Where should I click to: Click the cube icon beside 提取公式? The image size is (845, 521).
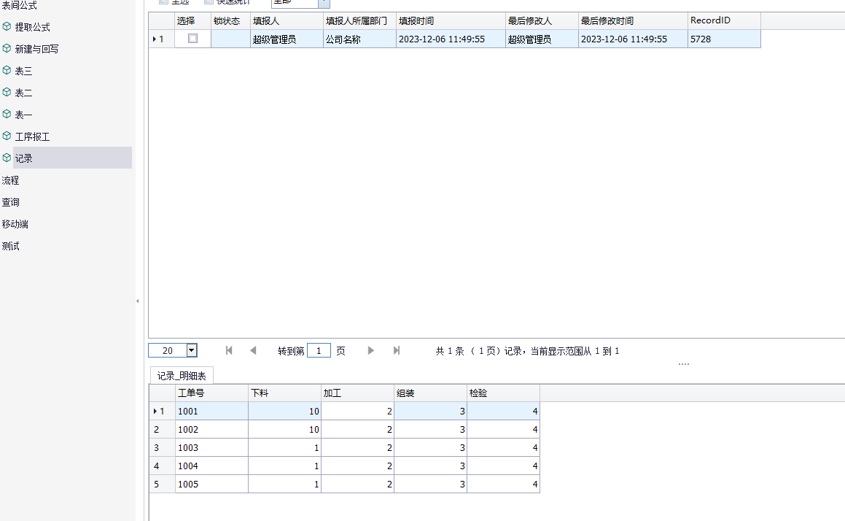click(x=7, y=27)
